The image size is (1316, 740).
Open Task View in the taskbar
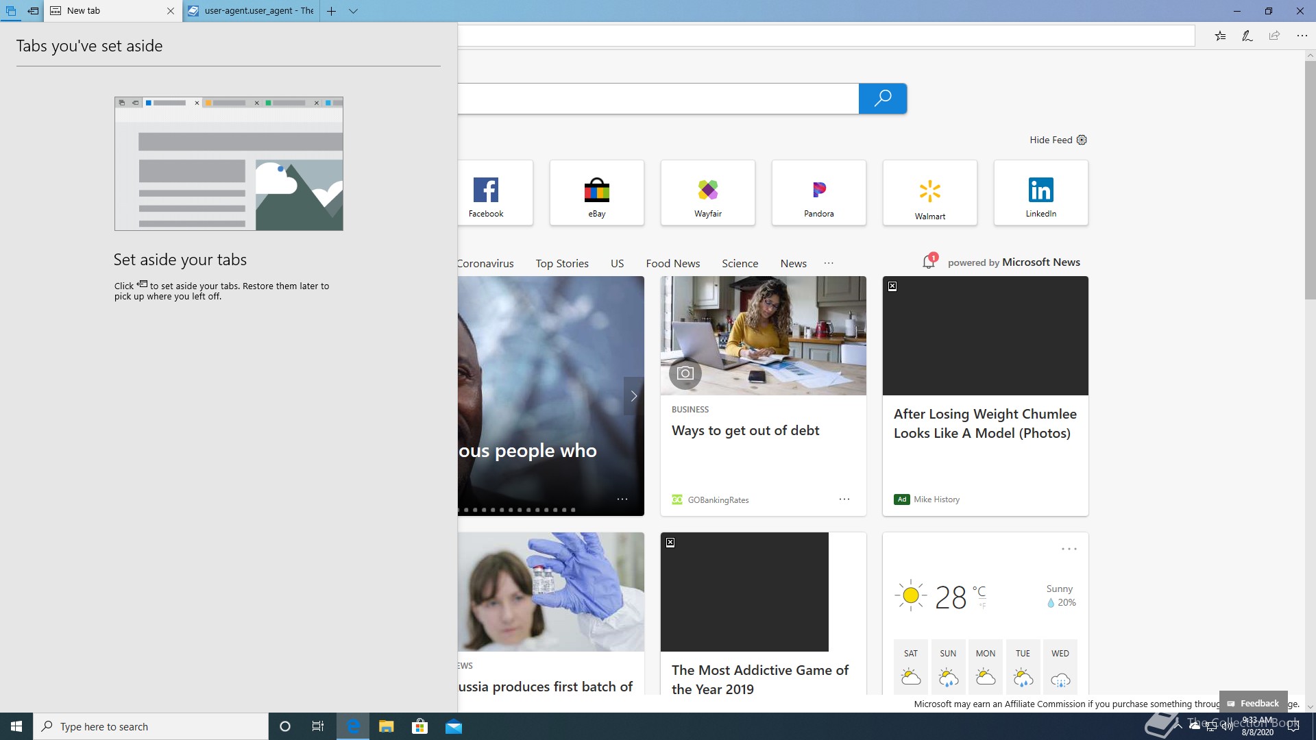point(318,726)
